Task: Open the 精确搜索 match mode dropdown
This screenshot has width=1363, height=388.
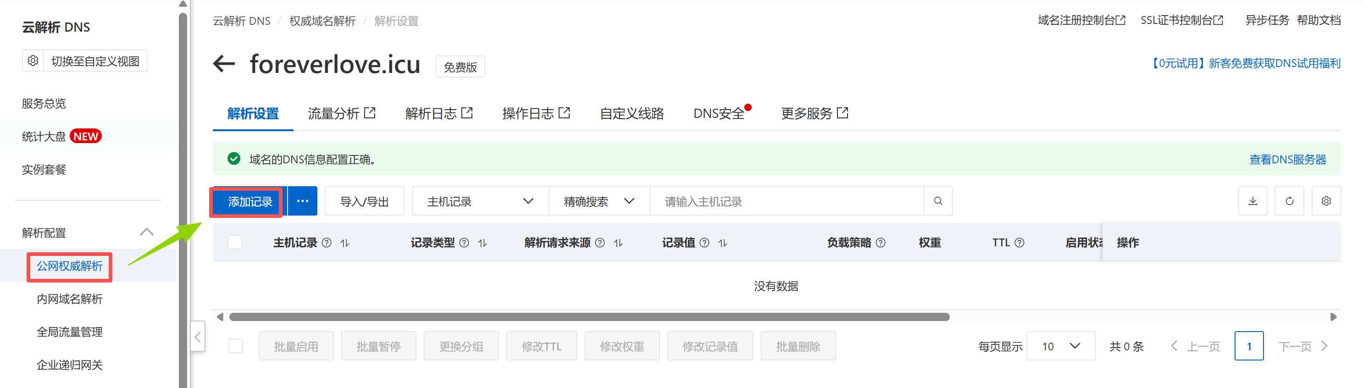Action: point(599,201)
